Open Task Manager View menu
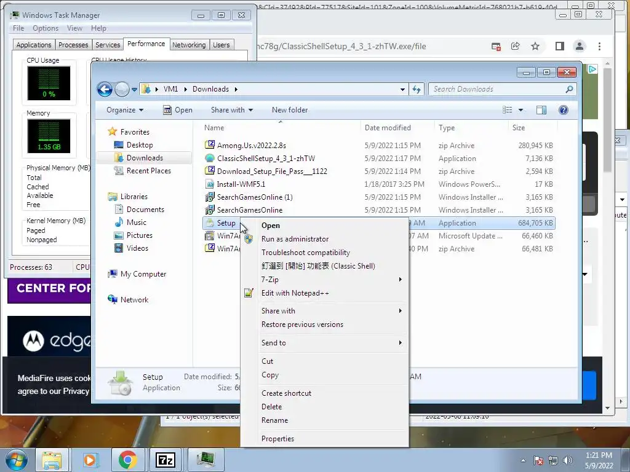Screen dimensions: 630x472 click(x=74, y=28)
